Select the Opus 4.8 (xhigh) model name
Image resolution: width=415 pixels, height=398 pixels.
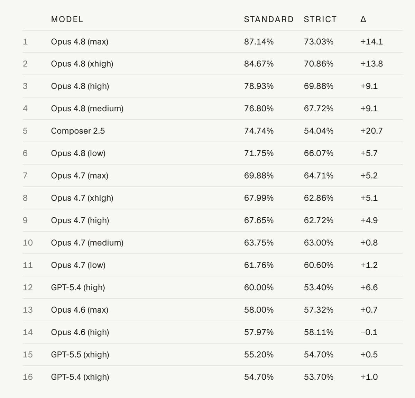(x=82, y=64)
